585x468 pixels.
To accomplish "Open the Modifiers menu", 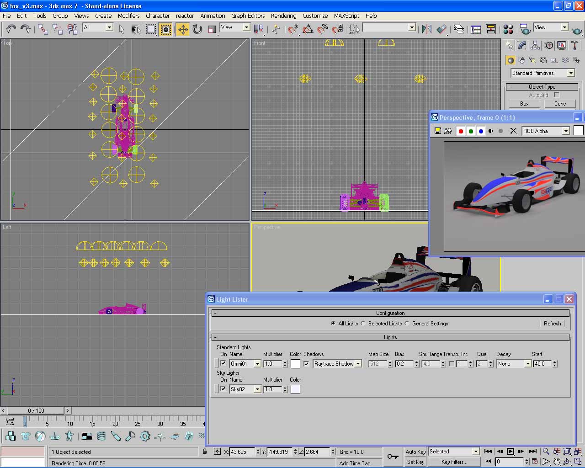I will click(x=128, y=16).
